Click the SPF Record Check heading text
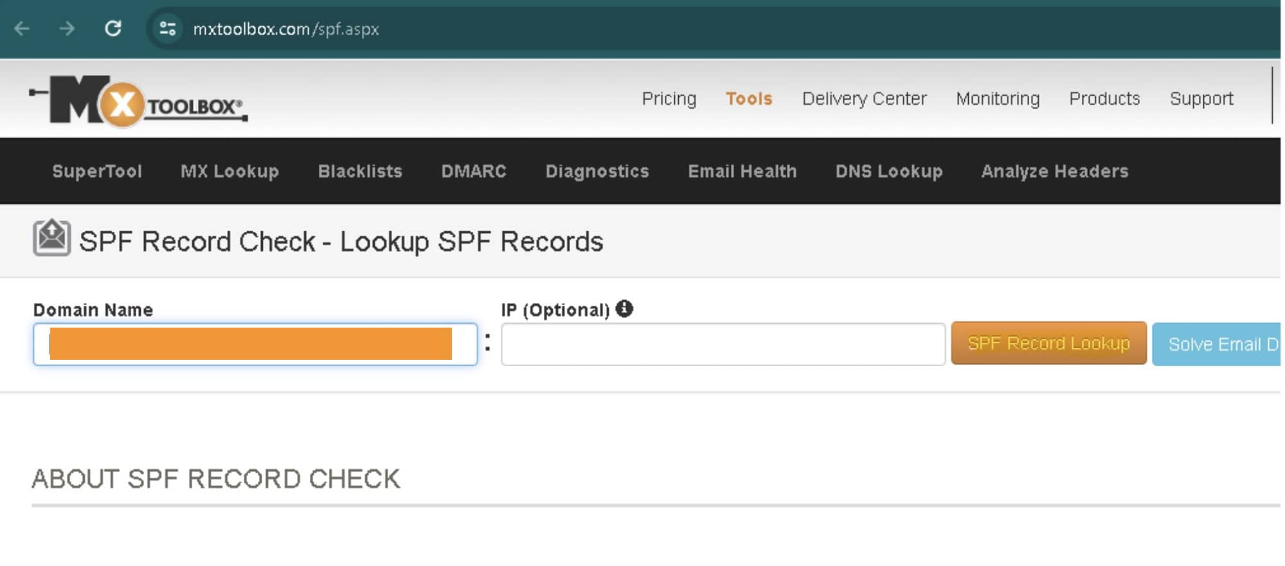Viewport: 1285px width, 566px height. 341,242
